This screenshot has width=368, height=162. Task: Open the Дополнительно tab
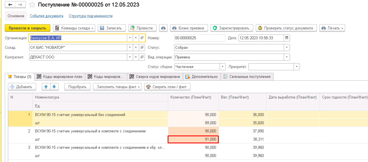202,76
